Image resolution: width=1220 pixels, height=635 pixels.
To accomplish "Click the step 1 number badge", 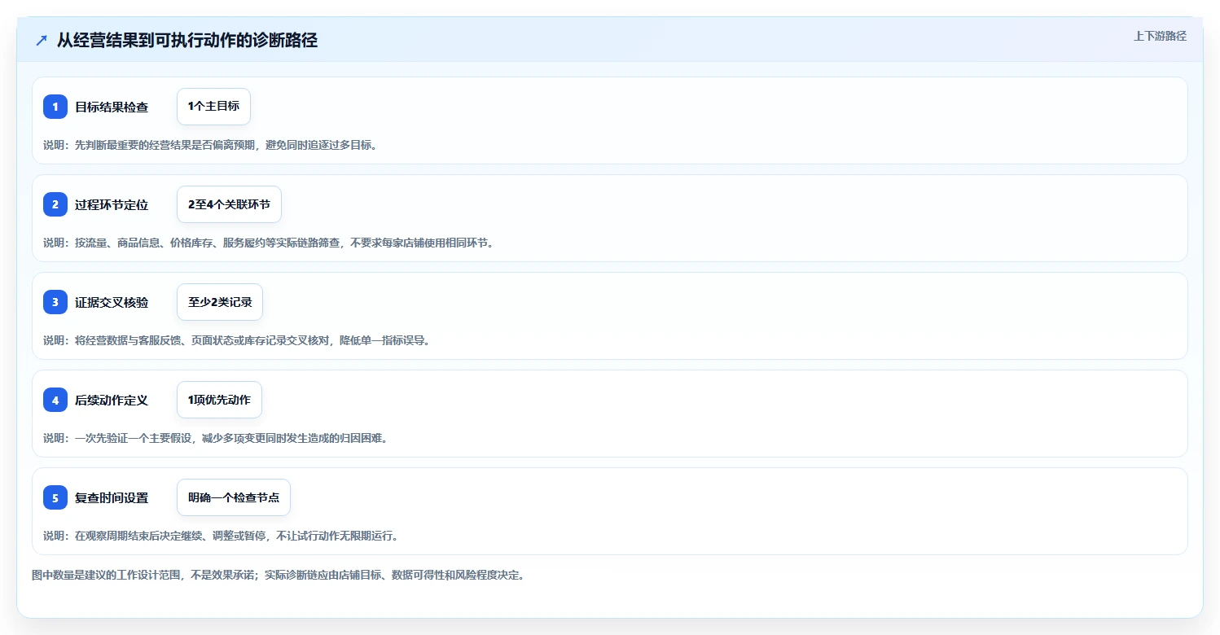I will [55, 107].
